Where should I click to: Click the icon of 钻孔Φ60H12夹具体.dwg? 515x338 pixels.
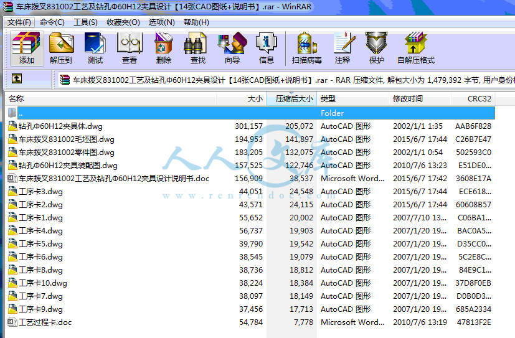tap(12, 126)
